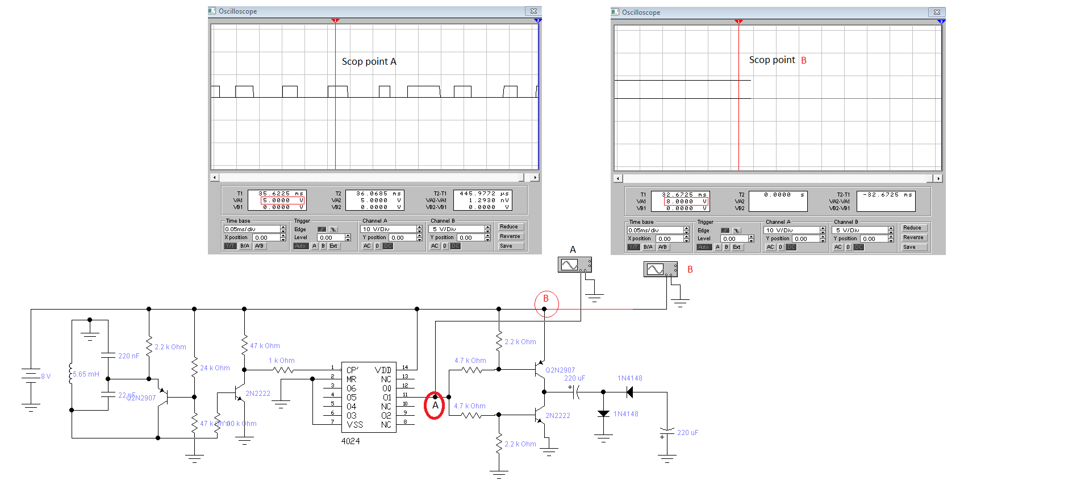Adjust Channel B Y position stepper in scope B
The height and width of the screenshot is (493, 1085).
point(891,239)
